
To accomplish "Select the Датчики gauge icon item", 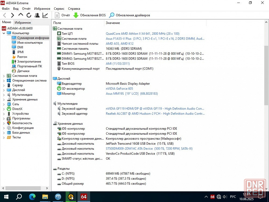I will (x=14, y=71).
